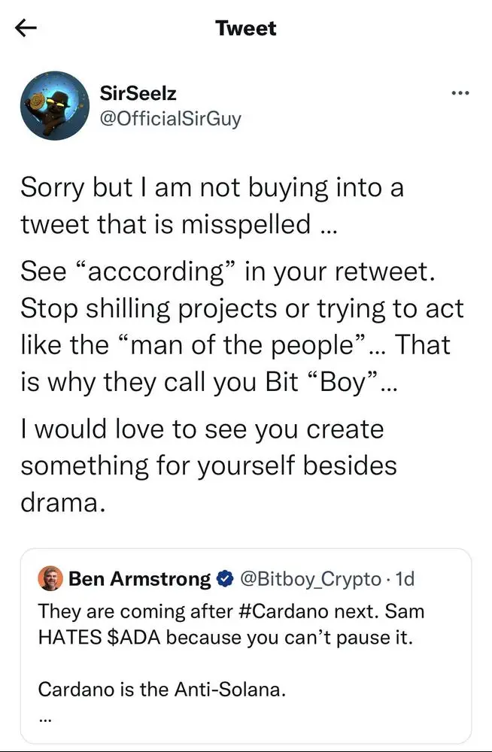The height and width of the screenshot is (752, 492).
Task: Tap the back arrow icon
Action: click(x=26, y=29)
